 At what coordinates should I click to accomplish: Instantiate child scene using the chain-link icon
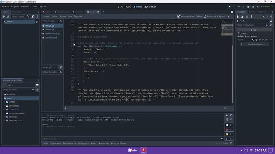pyautogui.click(x=8, y=16)
